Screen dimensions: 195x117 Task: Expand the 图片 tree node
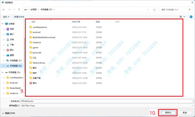(4, 34)
